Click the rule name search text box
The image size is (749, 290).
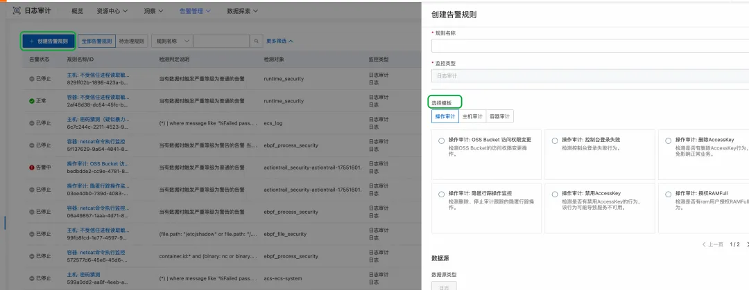(x=222, y=41)
